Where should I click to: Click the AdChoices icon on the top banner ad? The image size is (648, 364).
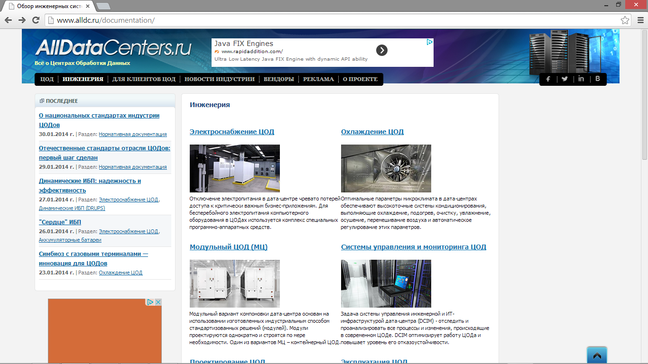click(x=429, y=42)
